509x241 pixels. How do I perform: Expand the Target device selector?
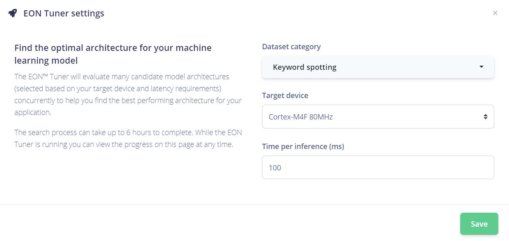(377, 117)
